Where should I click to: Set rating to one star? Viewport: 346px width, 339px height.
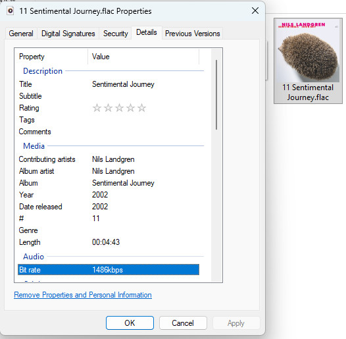coord(97,108)
